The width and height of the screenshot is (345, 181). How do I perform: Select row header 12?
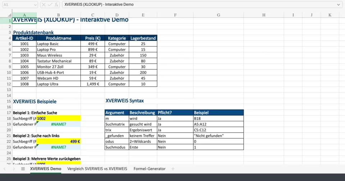(6, 84)
